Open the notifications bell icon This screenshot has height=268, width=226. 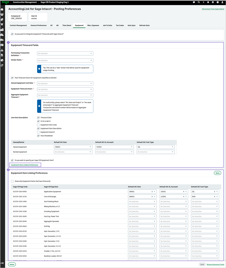click(x=208, y=2)
